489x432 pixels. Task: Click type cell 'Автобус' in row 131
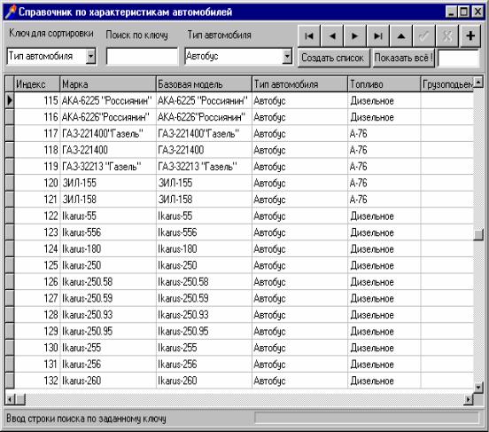click(x=299, y=364)
